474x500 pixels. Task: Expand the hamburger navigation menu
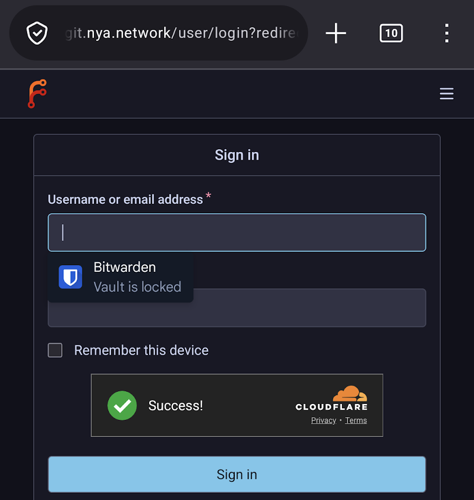coord(446,94)
